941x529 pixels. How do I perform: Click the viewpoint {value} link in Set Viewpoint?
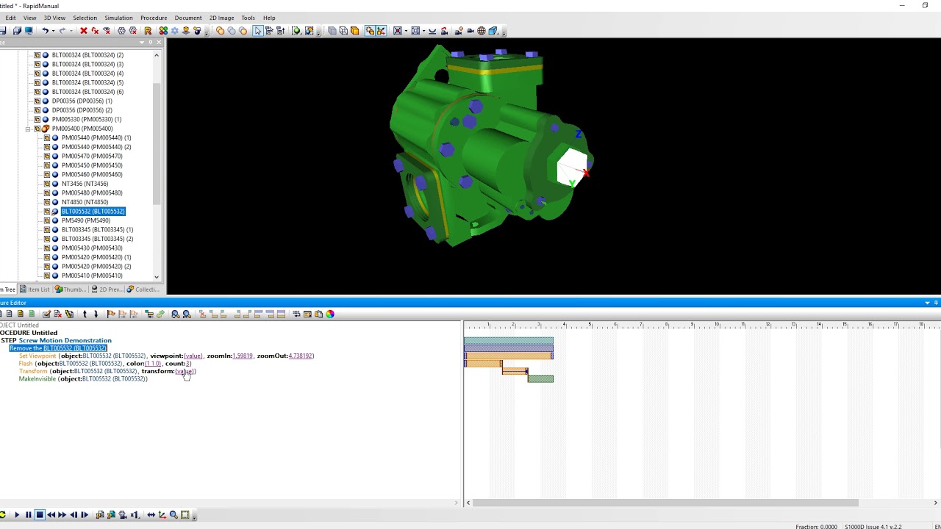tap(193, 356)
